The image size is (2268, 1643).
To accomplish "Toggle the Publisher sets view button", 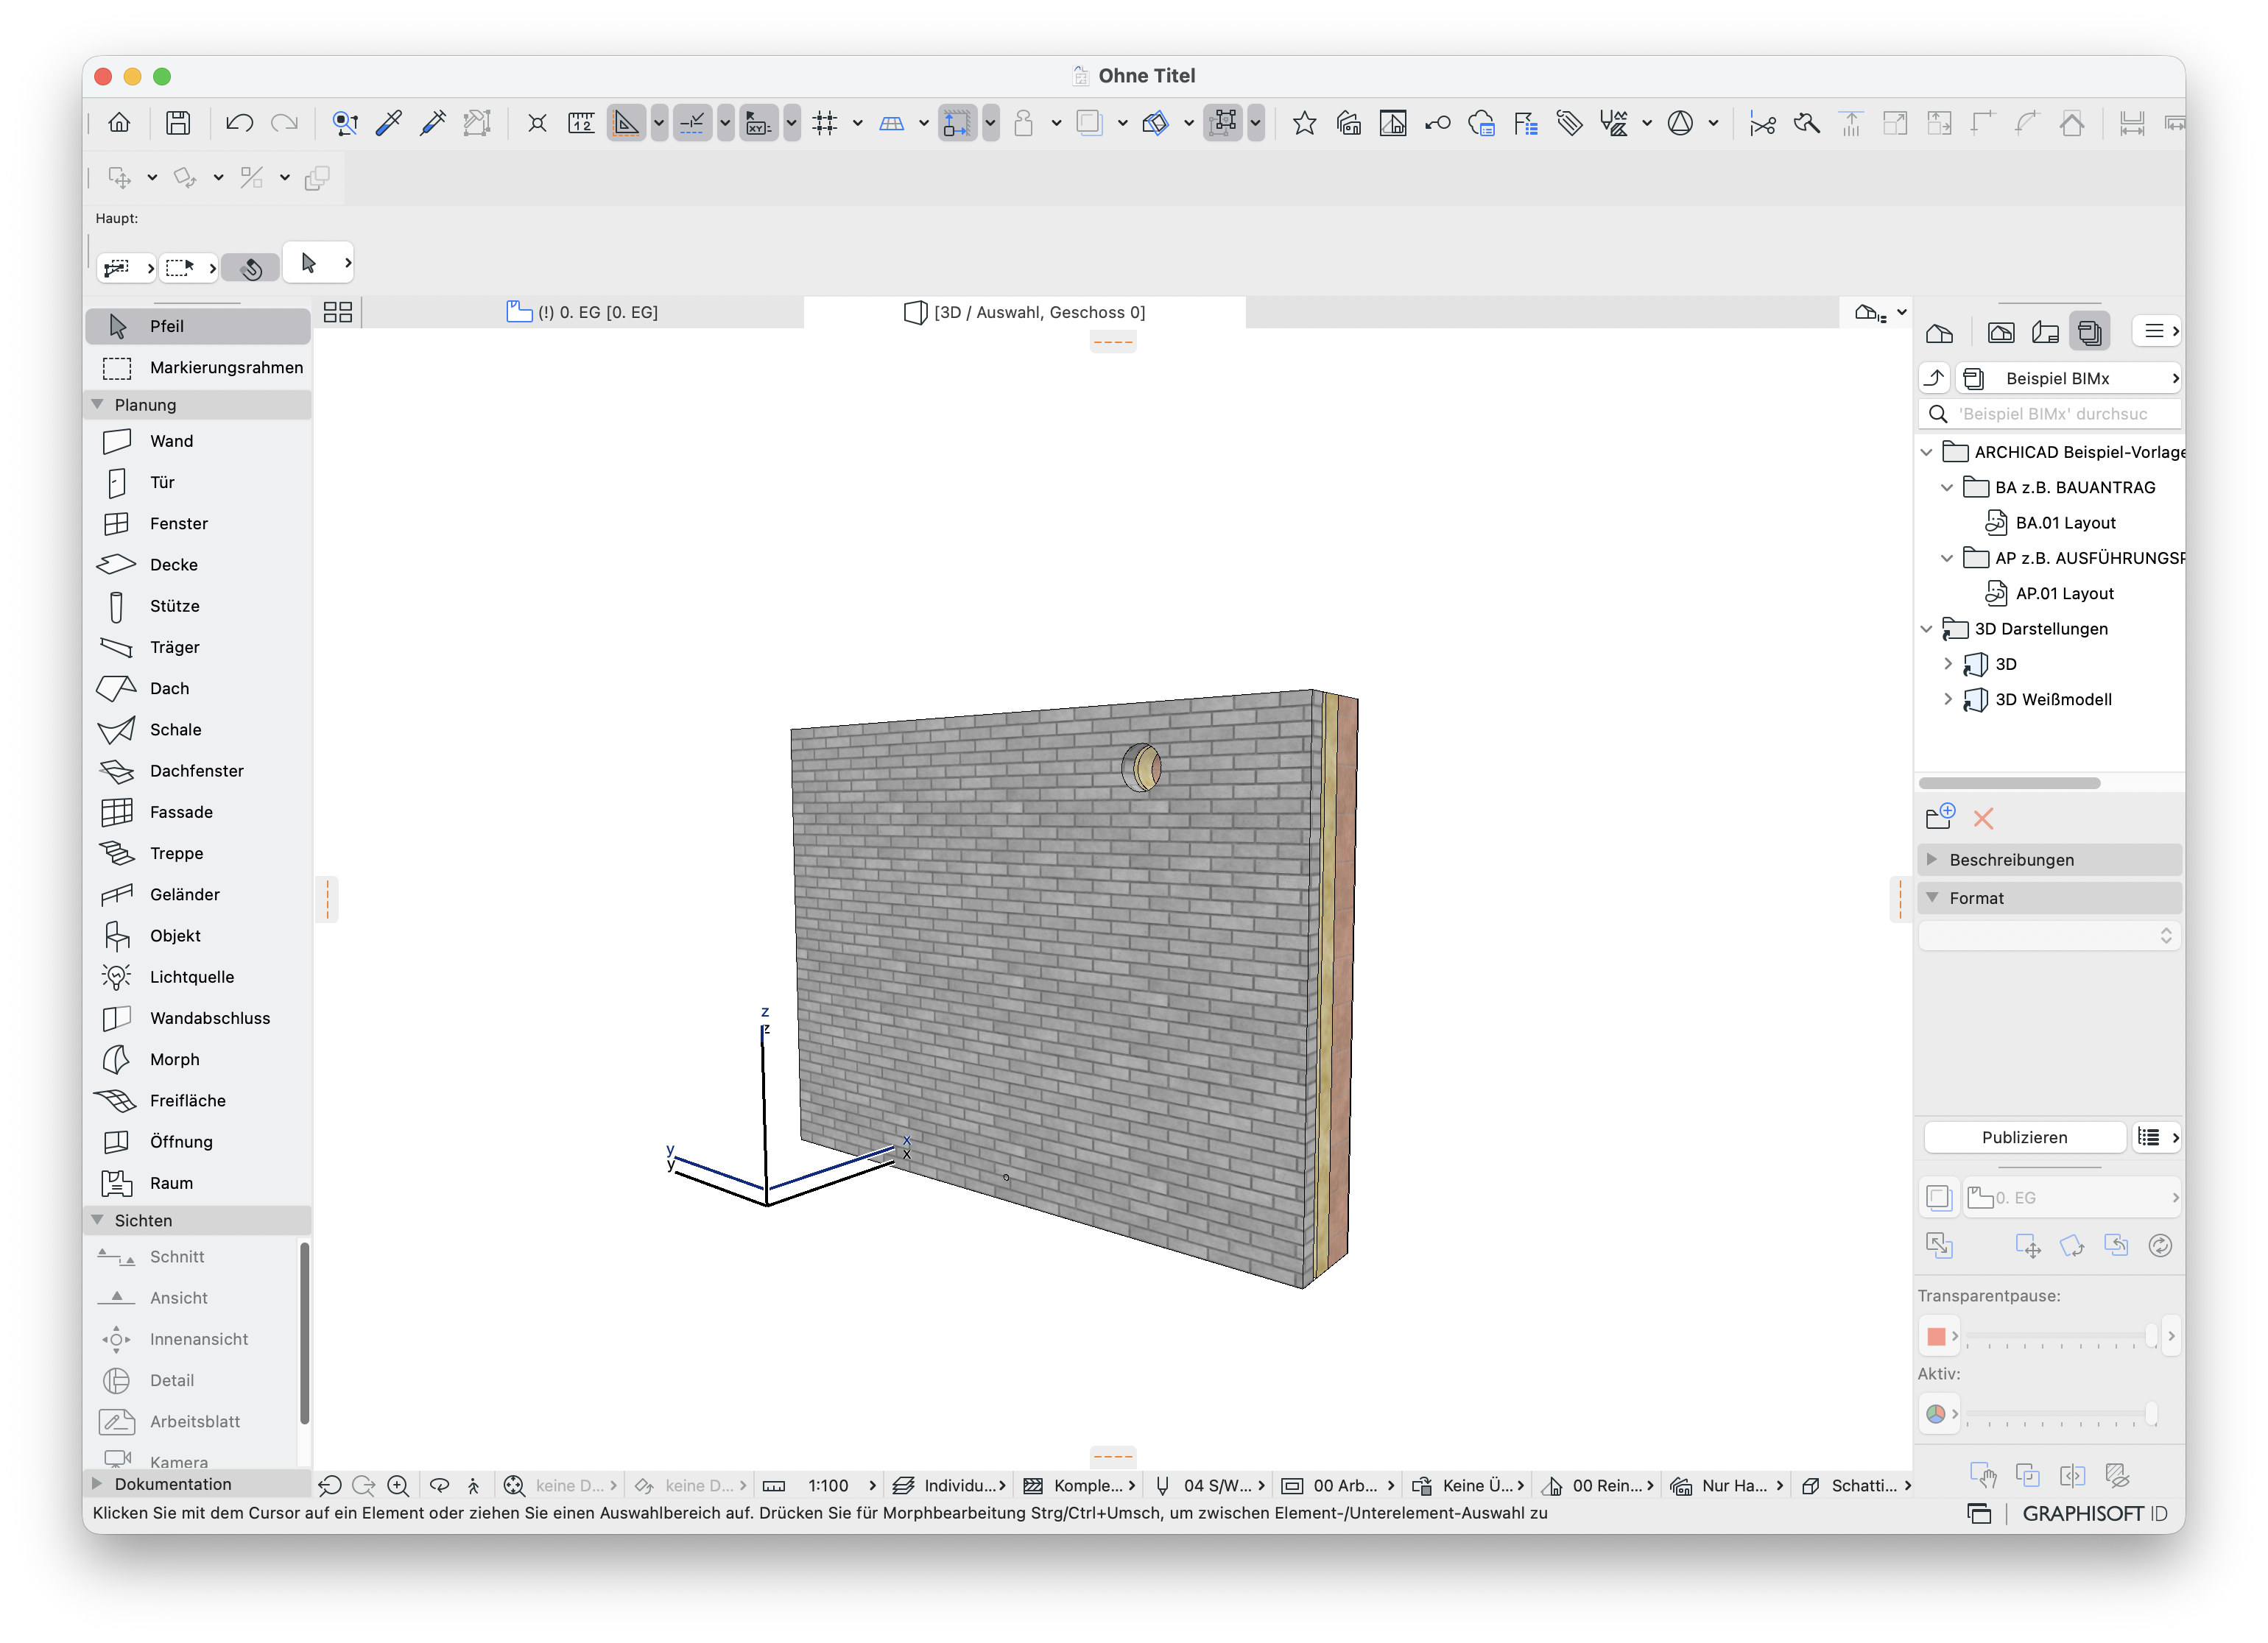I will tap(2089, 333).
